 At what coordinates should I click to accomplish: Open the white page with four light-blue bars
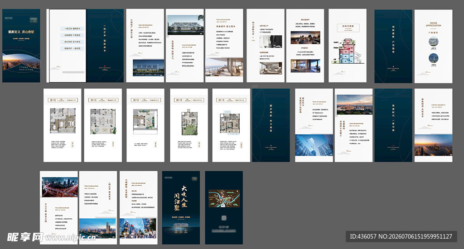point(68,46)
